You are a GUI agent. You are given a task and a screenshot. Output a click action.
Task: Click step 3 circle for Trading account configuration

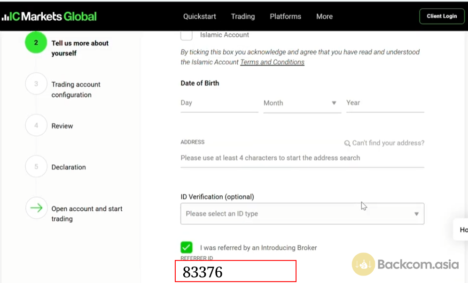36,84
